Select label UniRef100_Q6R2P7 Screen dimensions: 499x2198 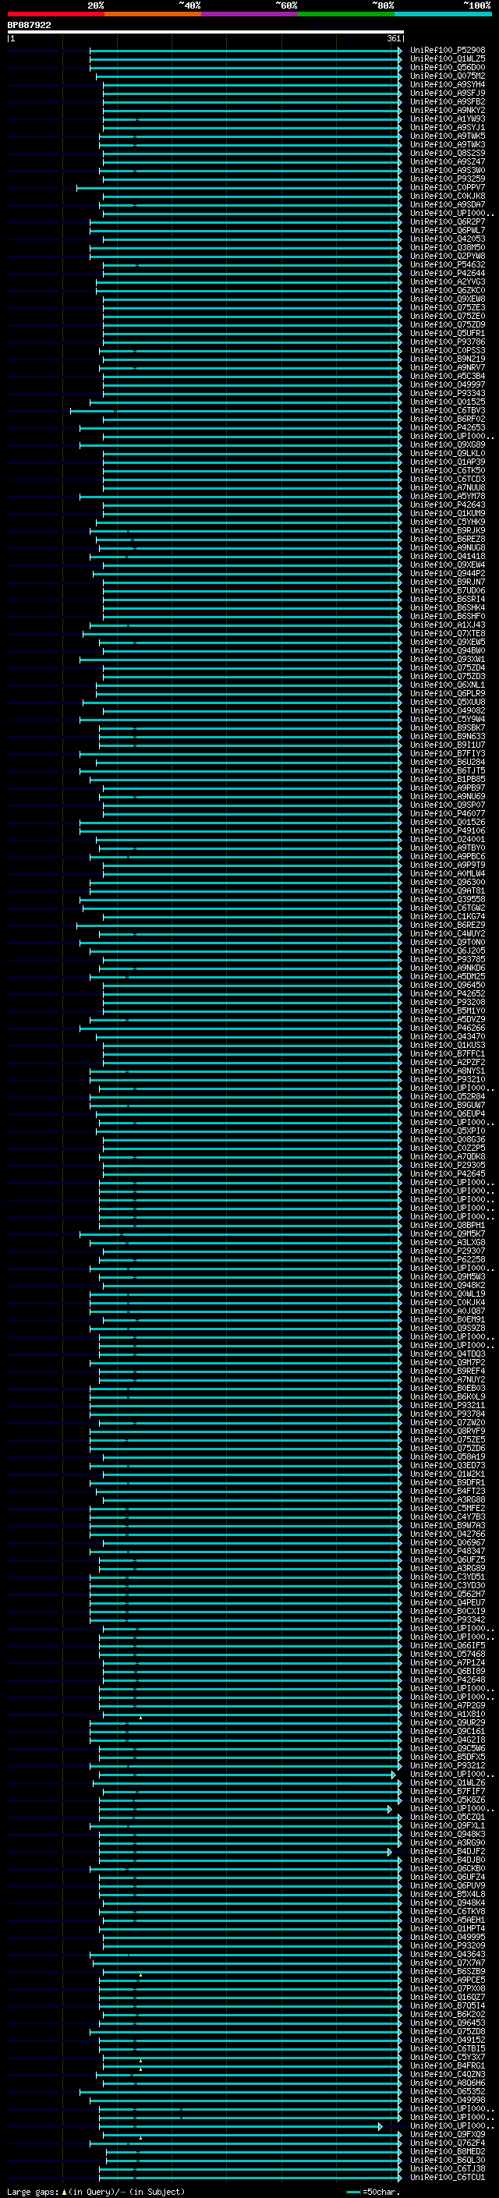pos(448,222)
